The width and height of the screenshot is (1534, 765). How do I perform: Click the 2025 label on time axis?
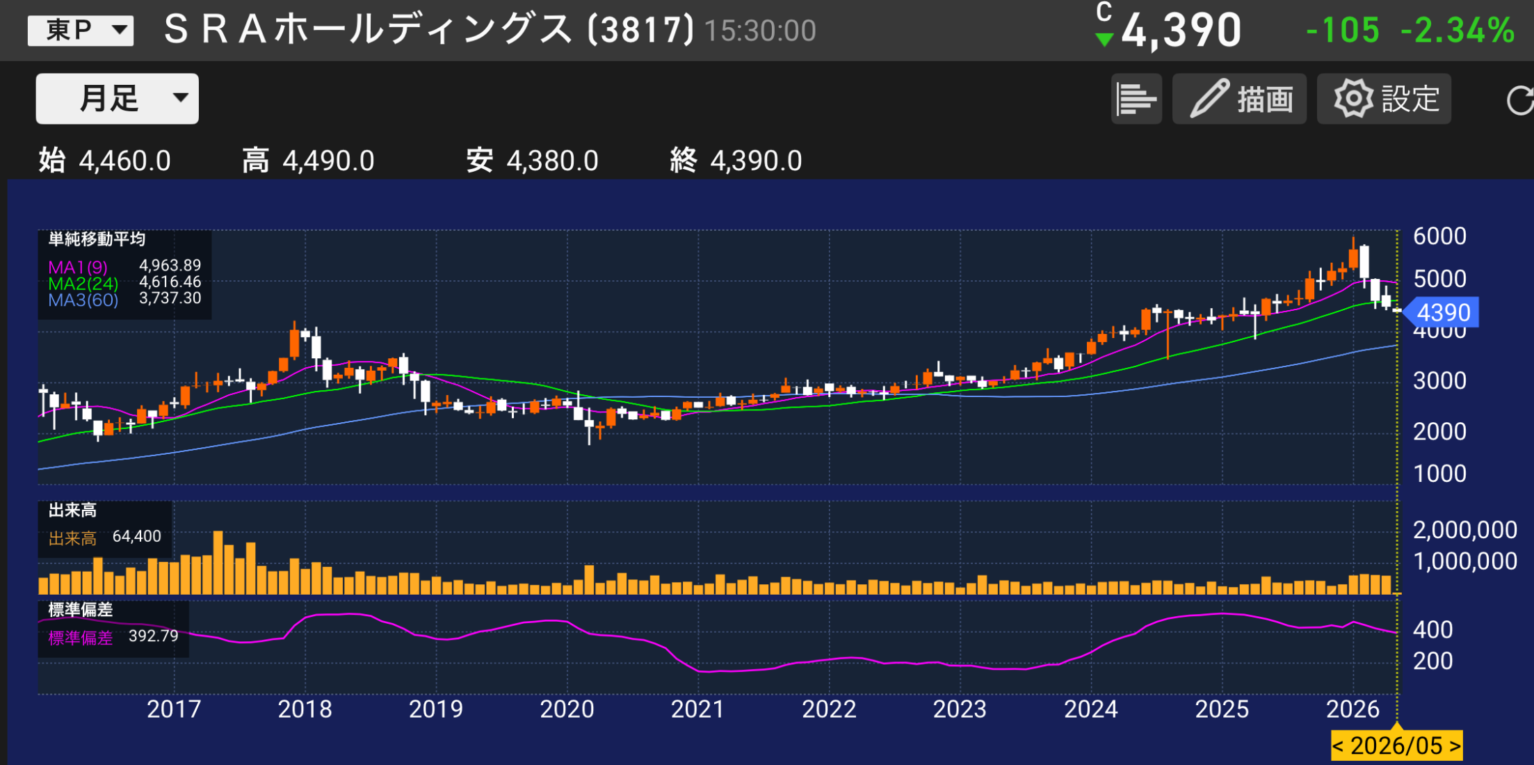coord(1222,709)
